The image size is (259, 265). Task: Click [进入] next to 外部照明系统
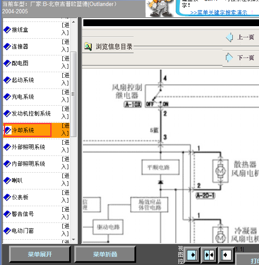[x=65, y=146]
